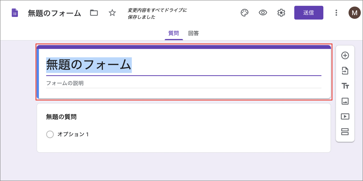
Task: Open form settings gear icon
Action: (281, 13)
